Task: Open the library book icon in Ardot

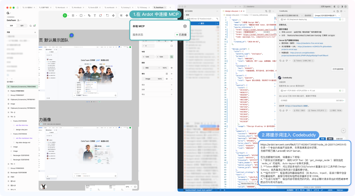Action: pos(35,26)
